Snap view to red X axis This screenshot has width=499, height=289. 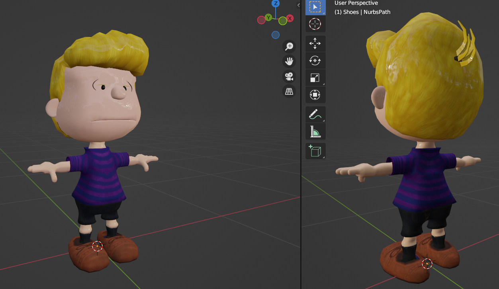click(290, 18)
